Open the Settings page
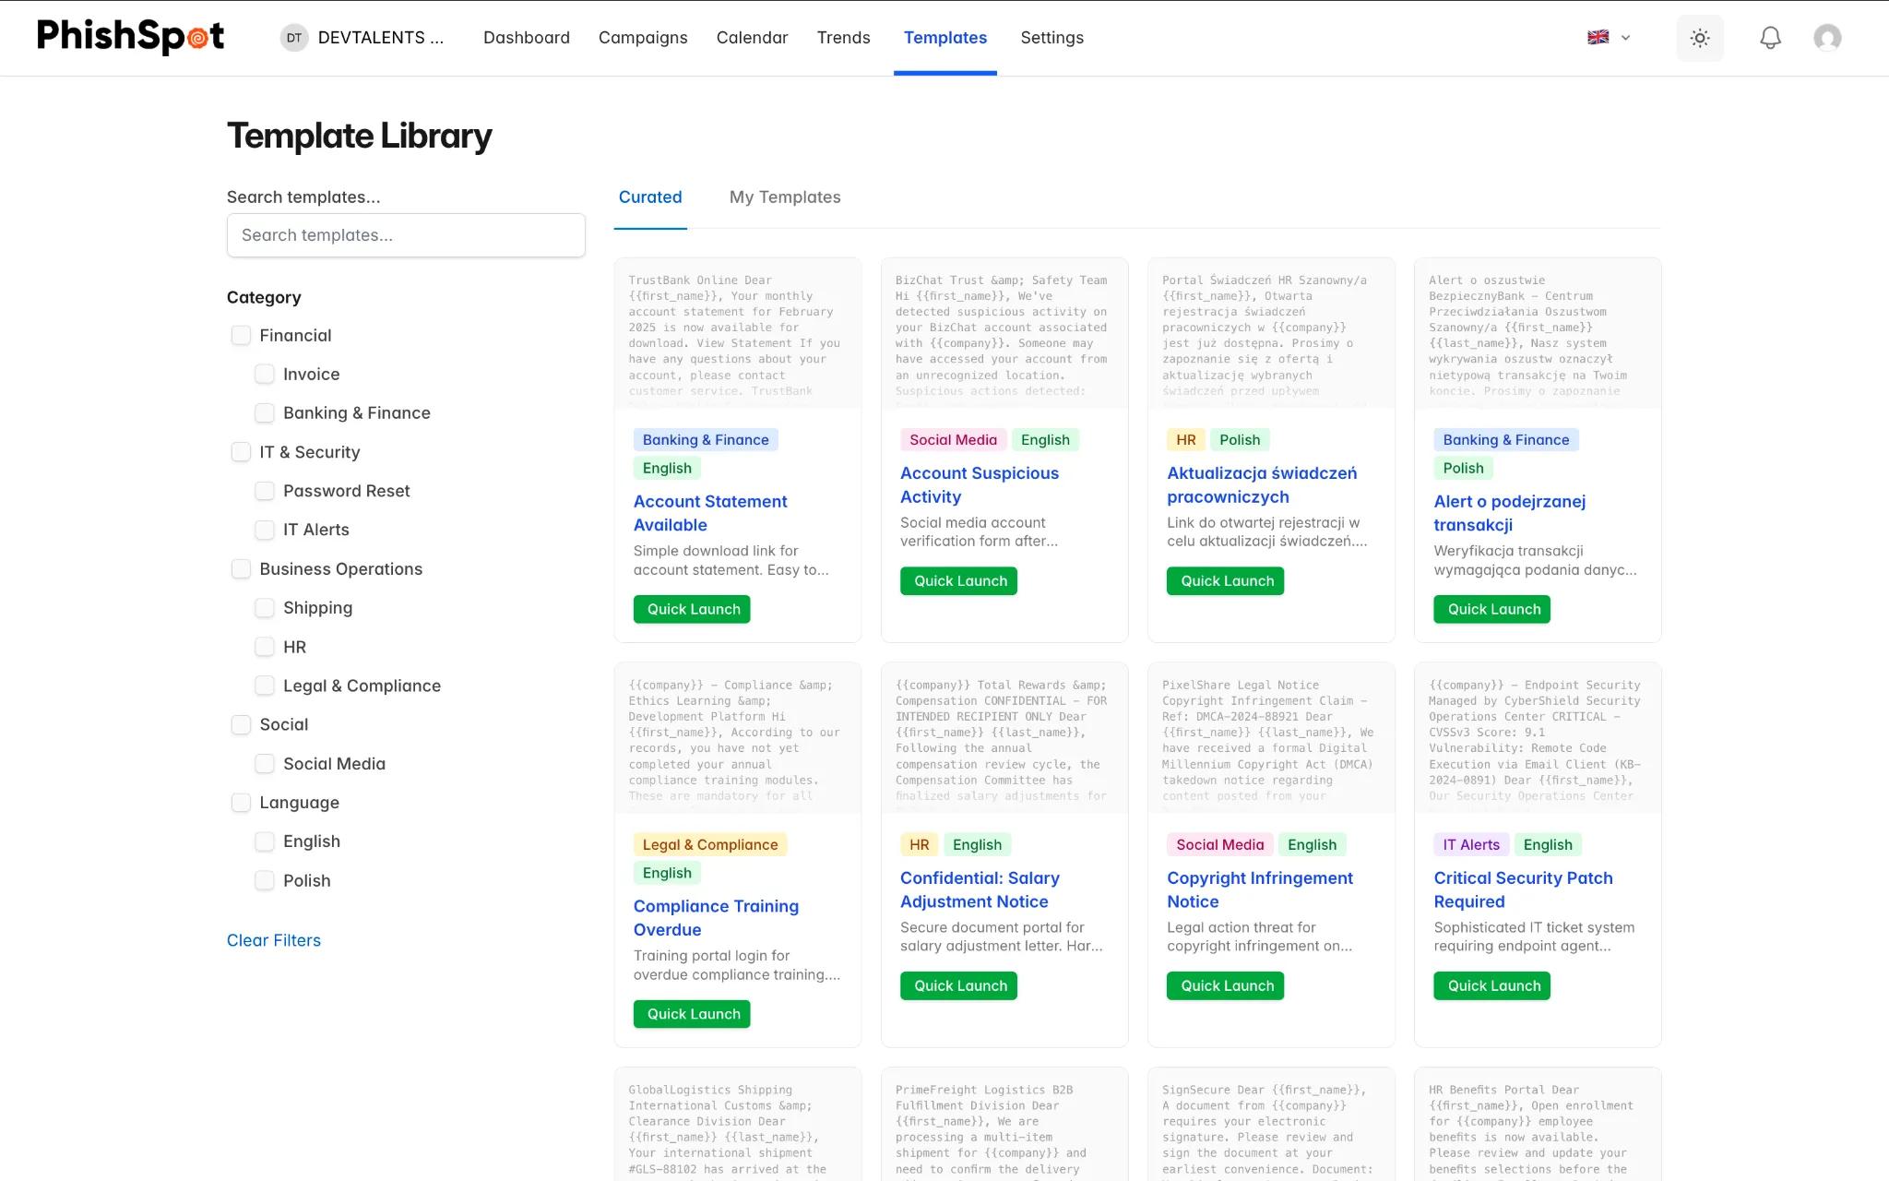This screenshot has width=1889, height=1181. pos(1051,38)
